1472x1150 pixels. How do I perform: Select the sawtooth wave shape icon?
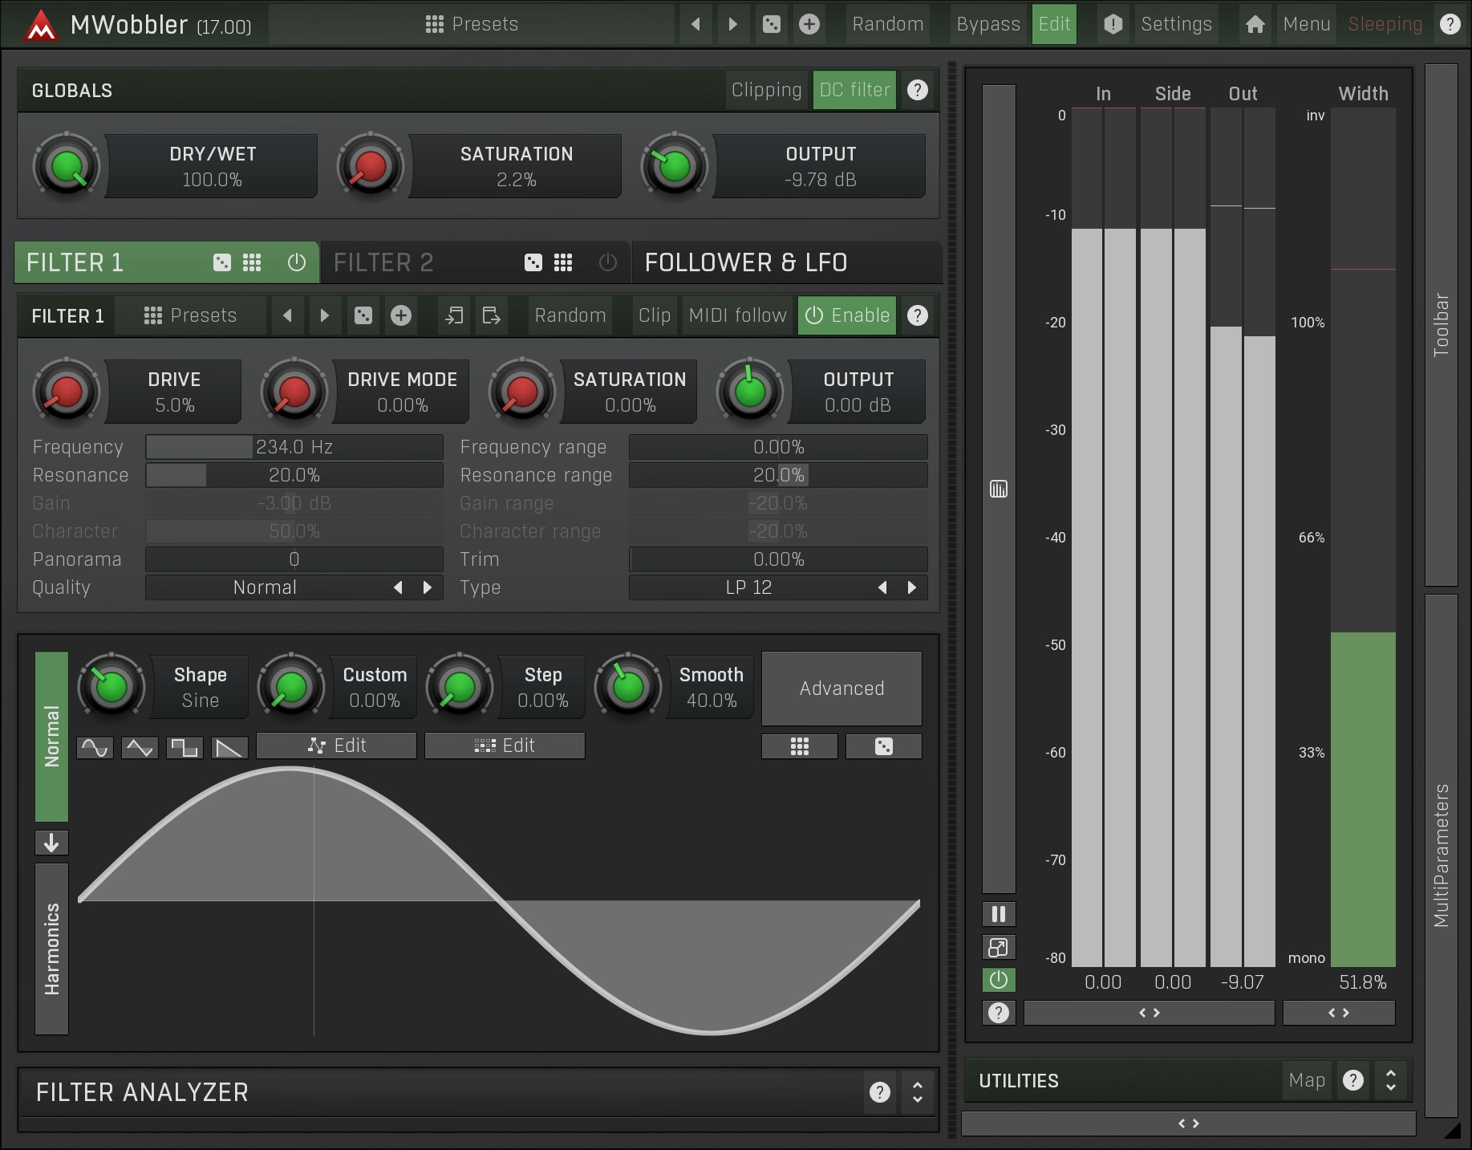229,748
